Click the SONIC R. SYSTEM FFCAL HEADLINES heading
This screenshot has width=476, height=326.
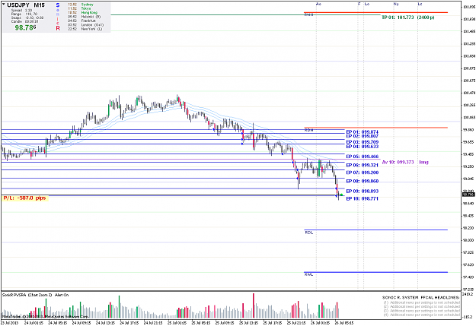420,298
